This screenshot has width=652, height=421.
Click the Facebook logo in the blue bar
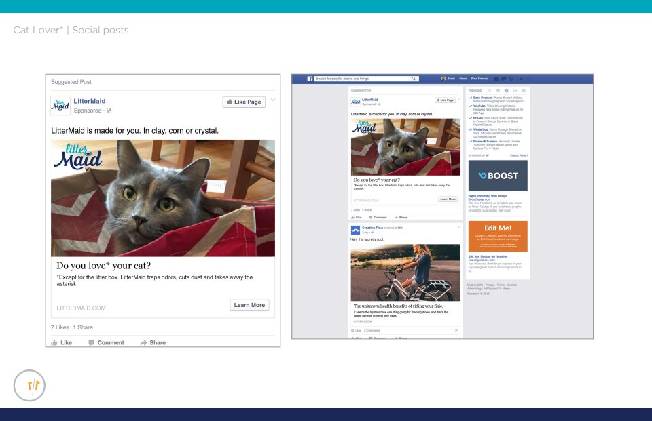point(310,79)
